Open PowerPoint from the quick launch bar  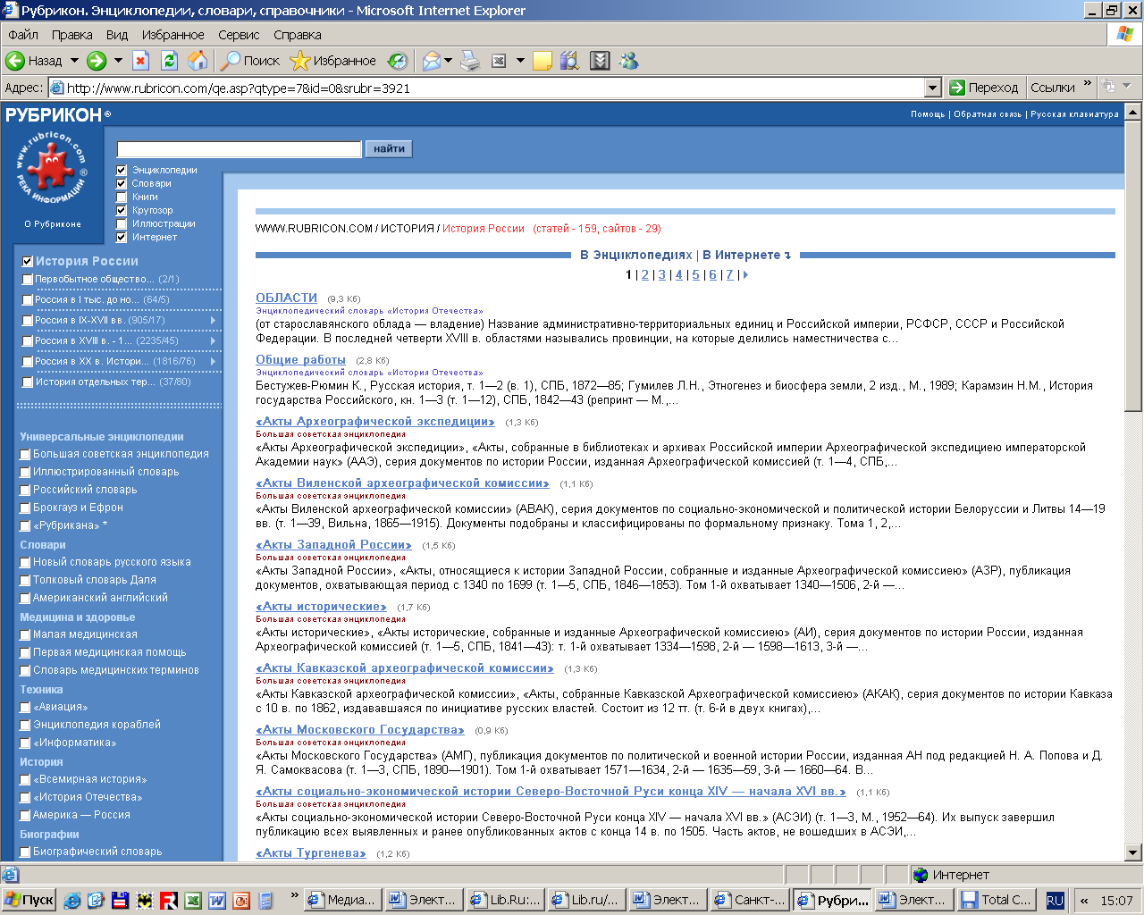(240, 900)
